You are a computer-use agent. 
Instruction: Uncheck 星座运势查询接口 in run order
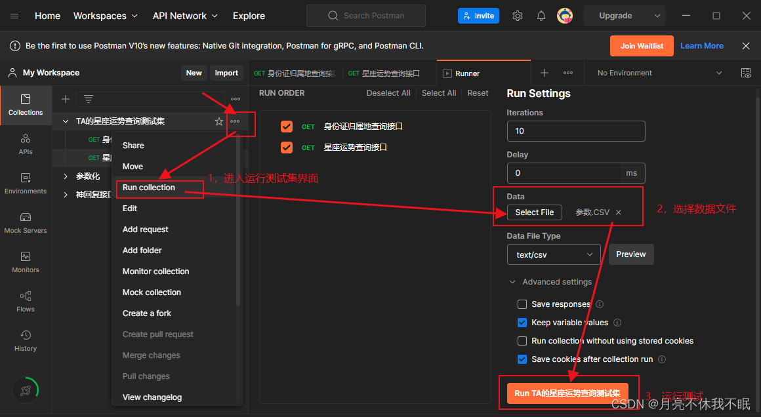(287, 148)
